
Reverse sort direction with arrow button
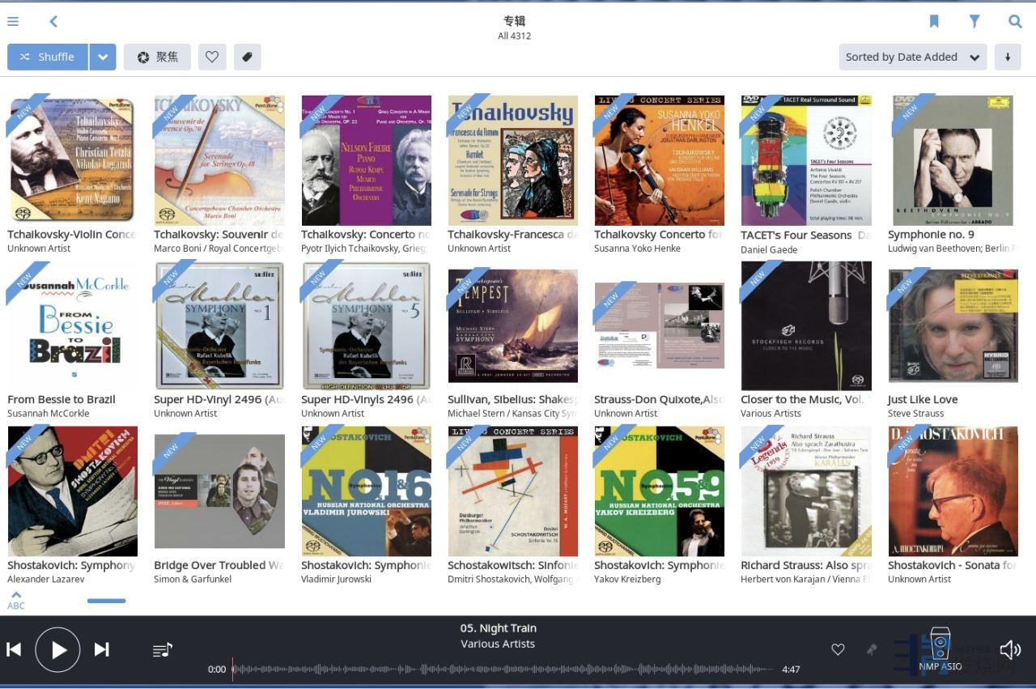click(1008, 57)
